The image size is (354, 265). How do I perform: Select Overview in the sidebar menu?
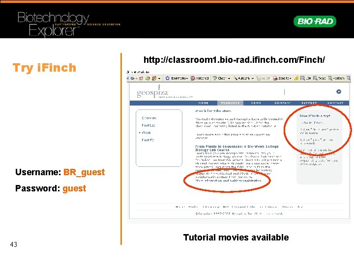tap(149, 118)
